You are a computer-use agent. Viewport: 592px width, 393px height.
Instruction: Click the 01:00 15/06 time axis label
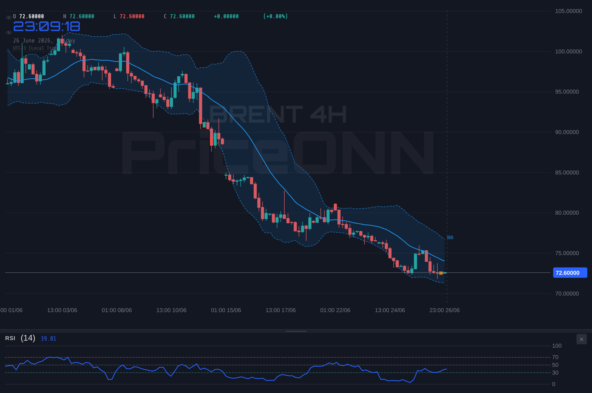226,310
